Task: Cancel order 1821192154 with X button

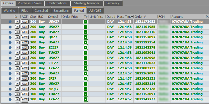Action: click(17, 43)
